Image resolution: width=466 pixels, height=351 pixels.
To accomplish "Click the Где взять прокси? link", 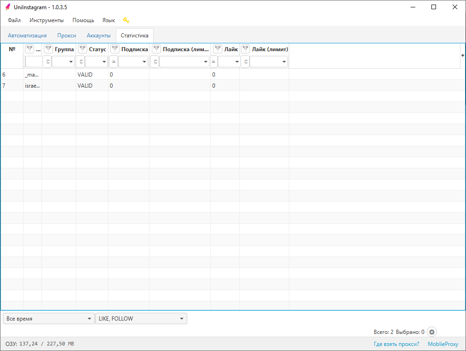I will pos(396,344).
